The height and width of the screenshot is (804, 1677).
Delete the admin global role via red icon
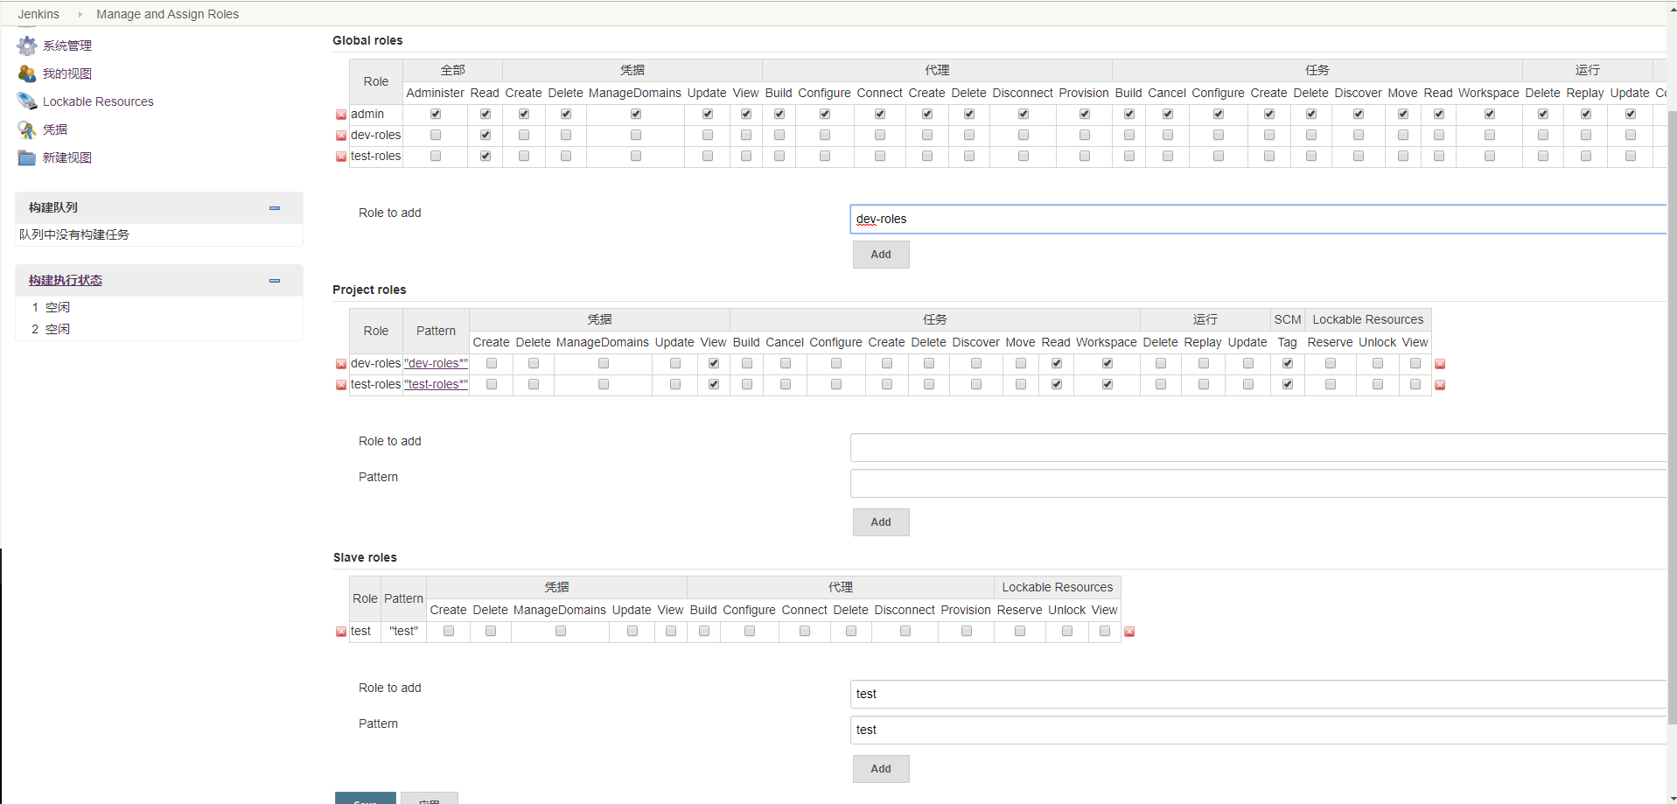[341, 115]
